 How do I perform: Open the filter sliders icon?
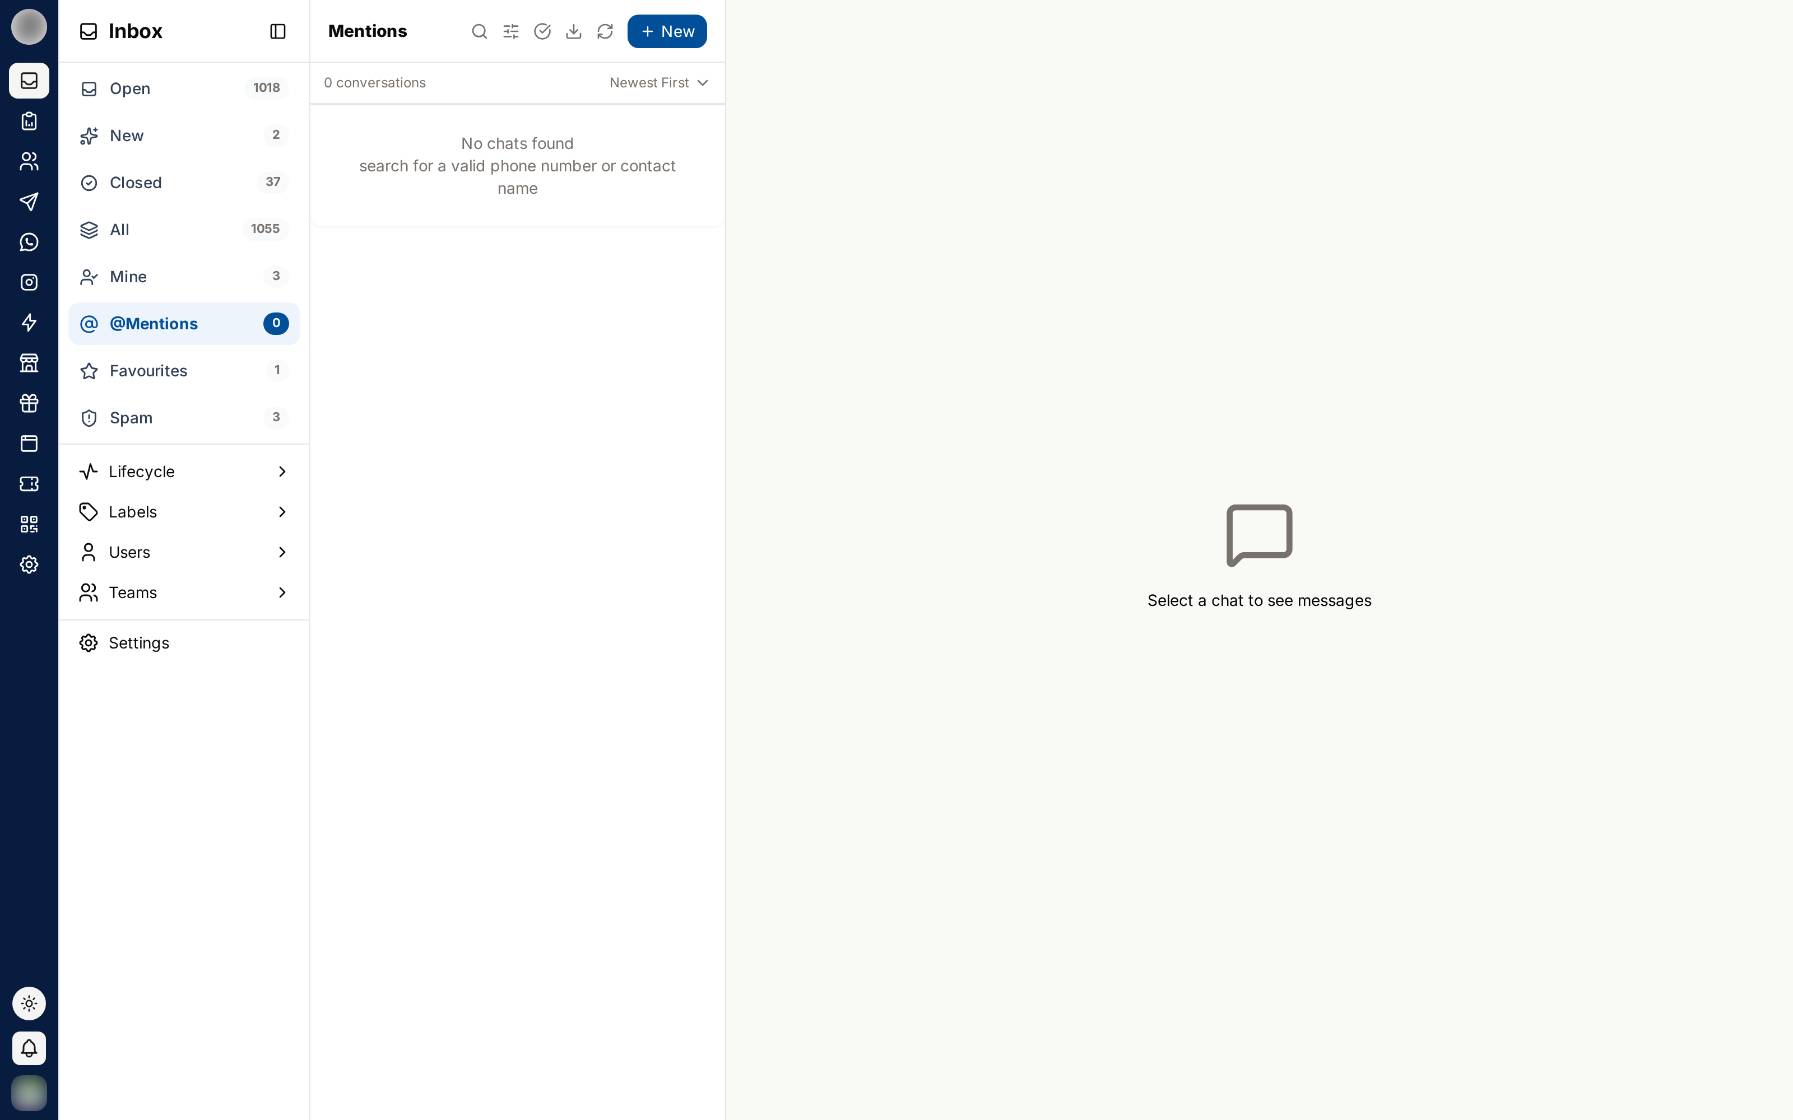click(x=510, y=31)
